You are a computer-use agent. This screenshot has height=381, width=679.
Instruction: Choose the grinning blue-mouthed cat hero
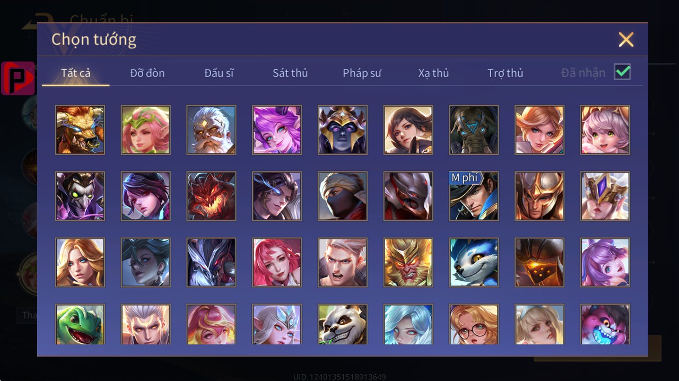pyautogui.click(x=605, y=324)
